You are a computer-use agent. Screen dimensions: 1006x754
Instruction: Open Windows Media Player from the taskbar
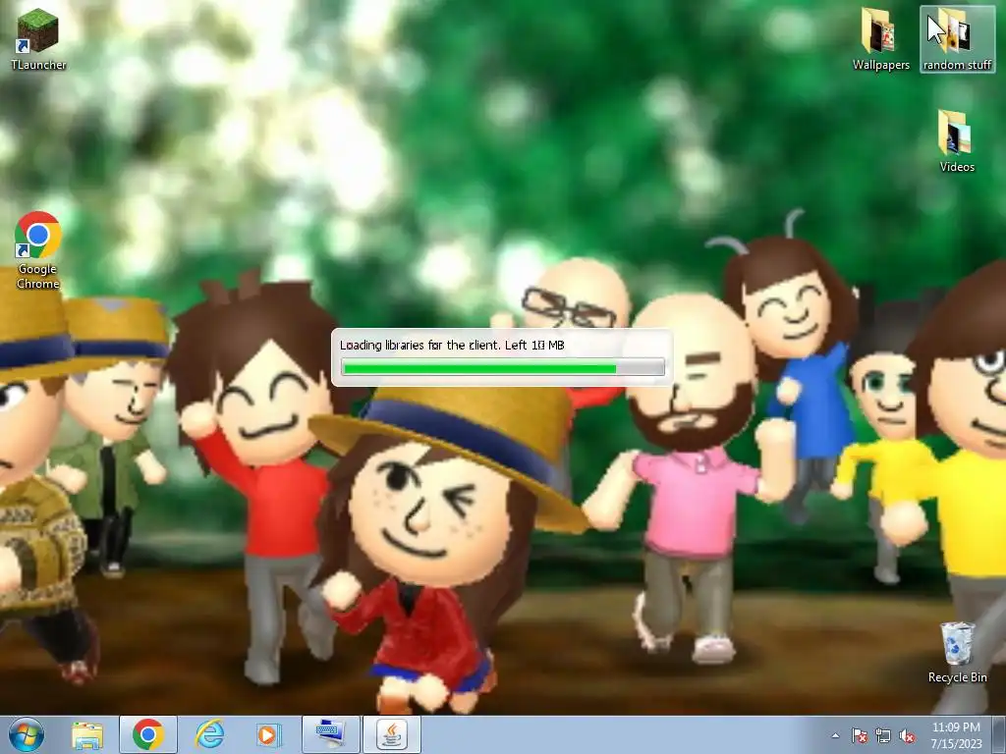(269, 734)
